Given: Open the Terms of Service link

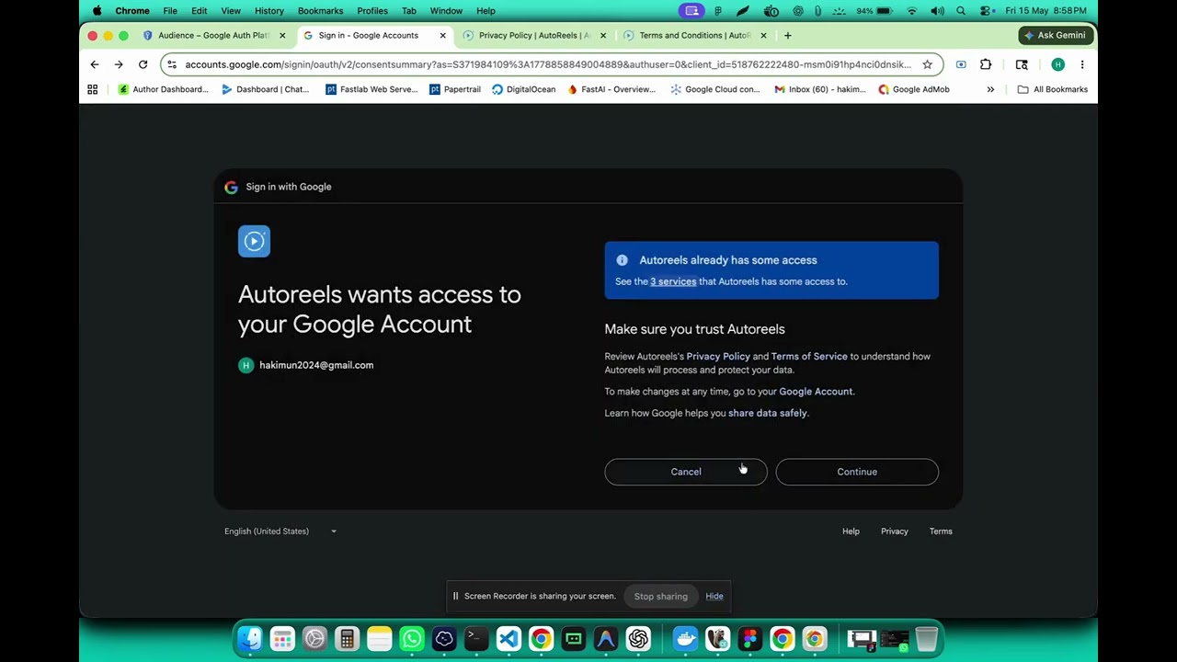Looking at the screenshot, I should coord(809,356).
